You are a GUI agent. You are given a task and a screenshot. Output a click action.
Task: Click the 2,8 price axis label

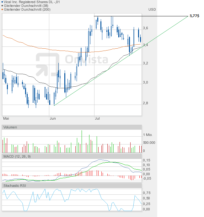pyautogui.click(x=145, y=103)
